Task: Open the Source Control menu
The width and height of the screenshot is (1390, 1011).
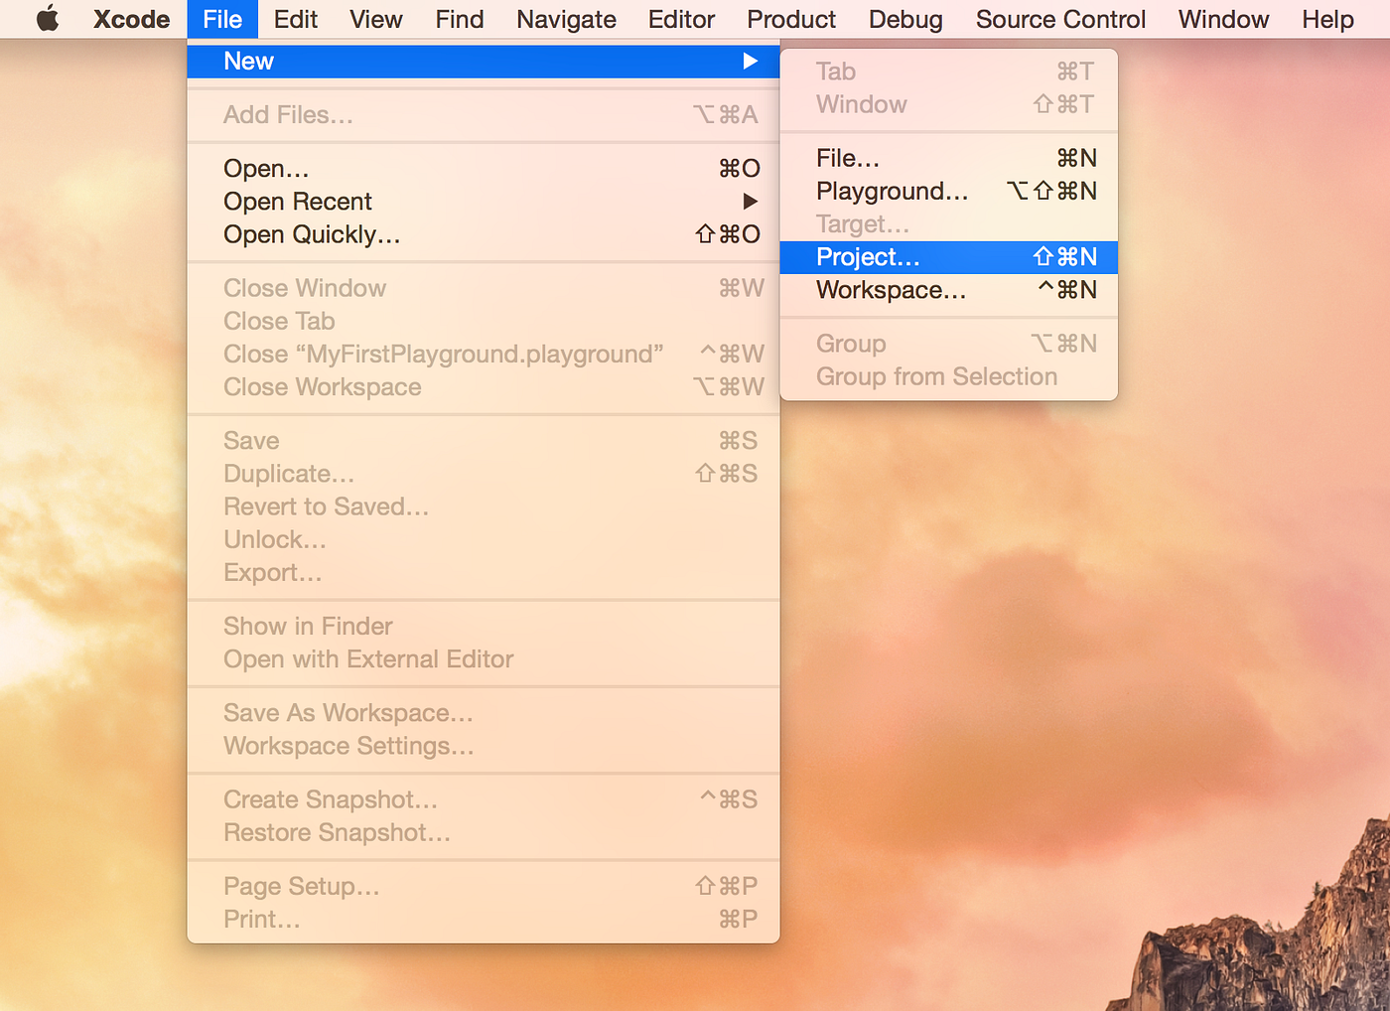Action: click(x=1060, y=19)
